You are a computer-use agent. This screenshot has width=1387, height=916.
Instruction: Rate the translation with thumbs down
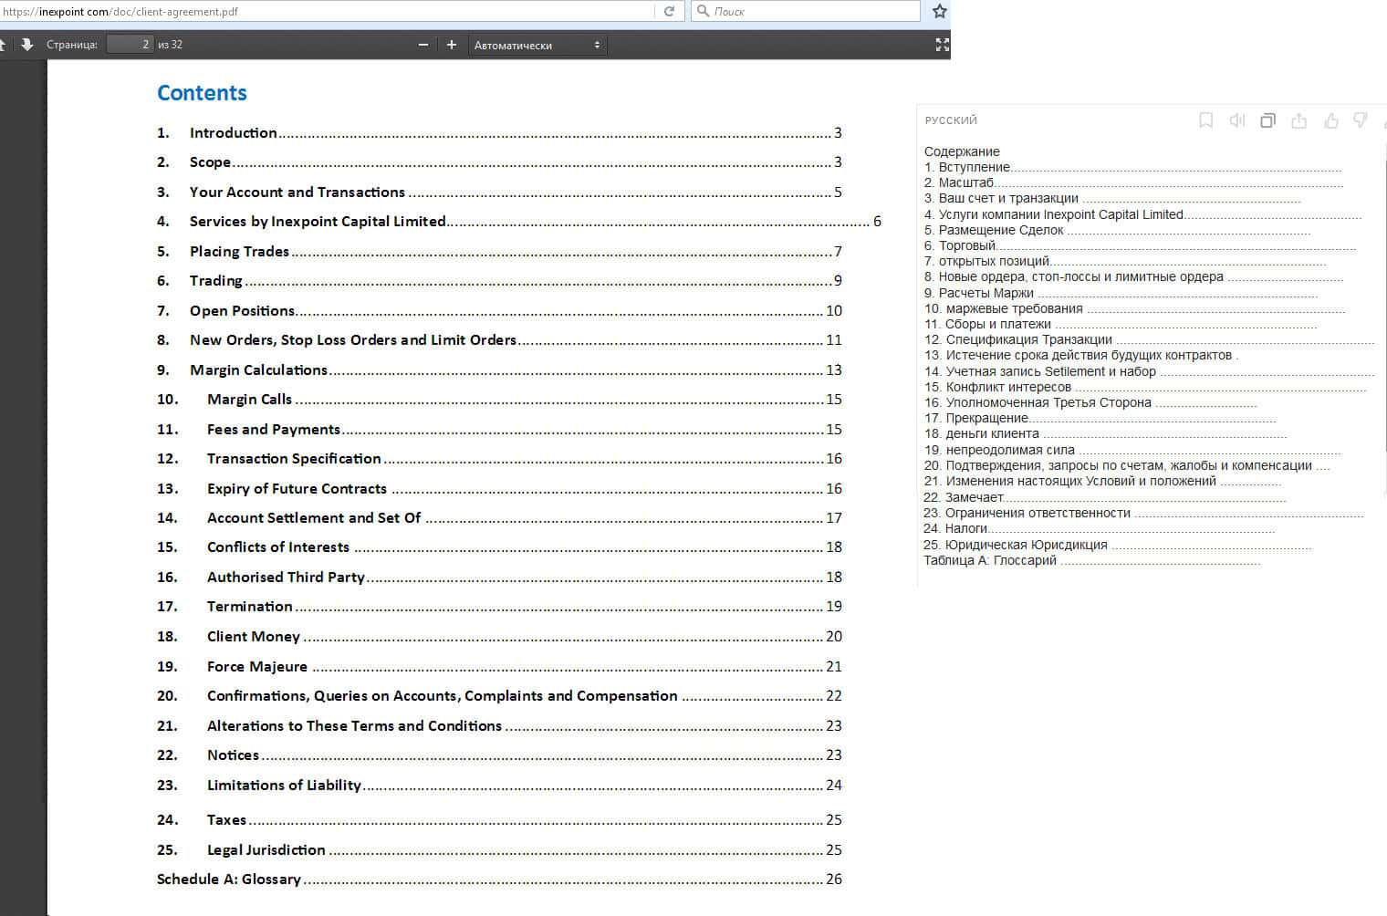[1360, 120]
